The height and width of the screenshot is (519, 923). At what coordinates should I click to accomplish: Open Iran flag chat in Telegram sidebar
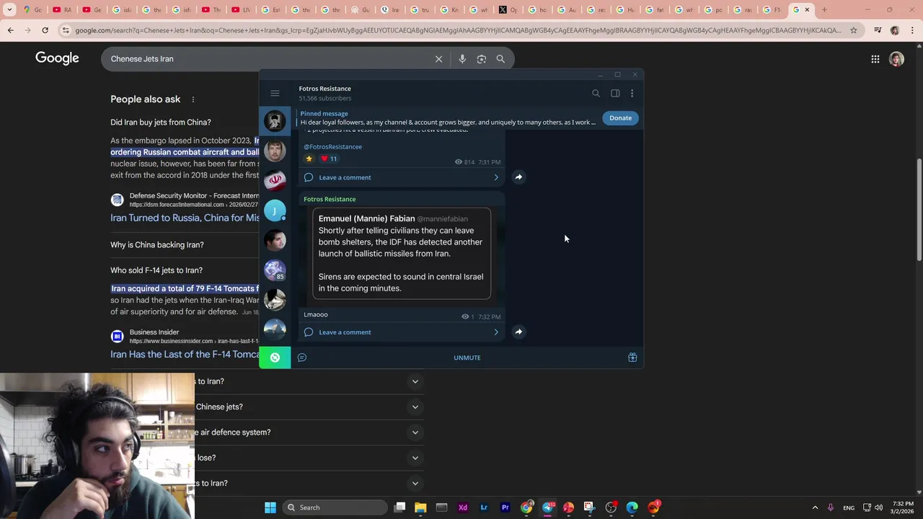[x=275, y=180]
